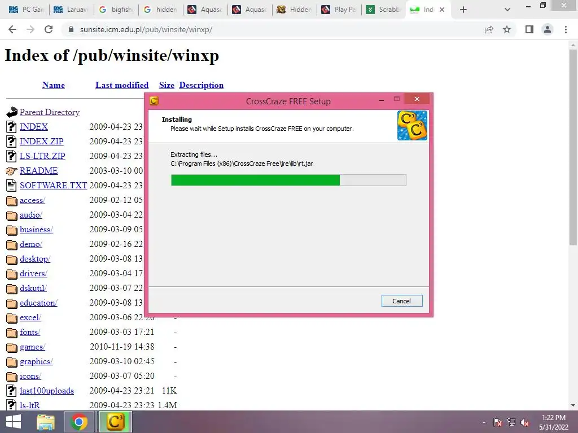Open the ls-ltR file link
The height and width of the screenshot is (433, 578).
coord(29,405)
